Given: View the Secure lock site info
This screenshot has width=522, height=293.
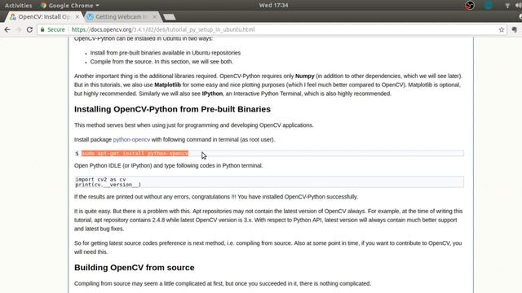Looking at the screenshot, I should tap(52, 29).
